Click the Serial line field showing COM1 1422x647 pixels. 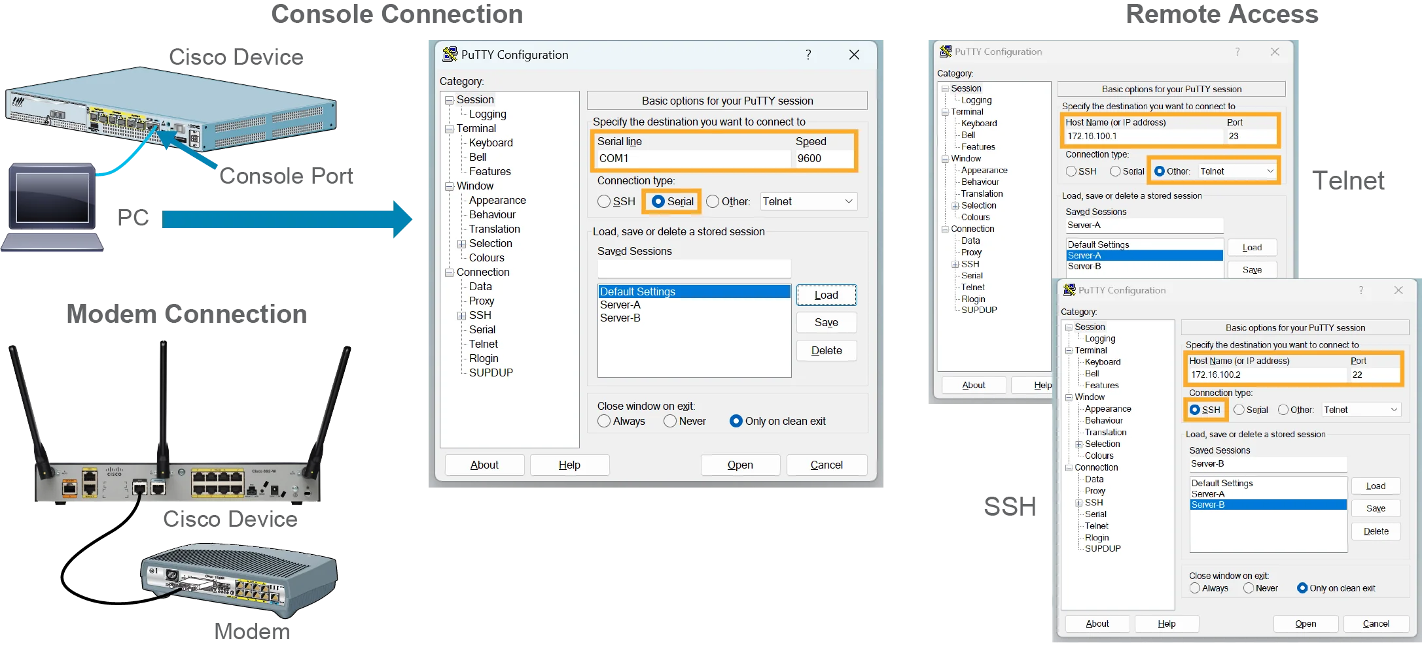pos(693,158)
